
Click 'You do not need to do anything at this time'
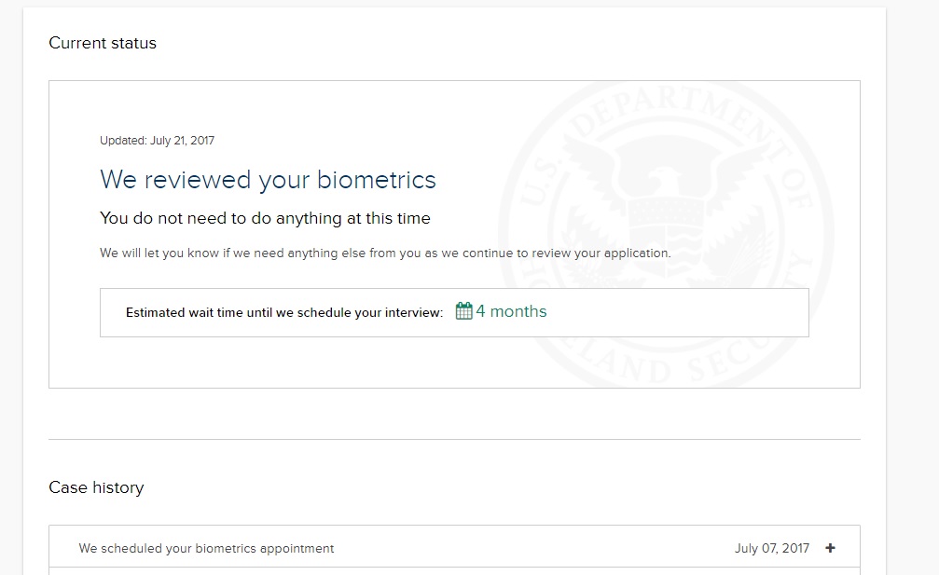[266, 218]
